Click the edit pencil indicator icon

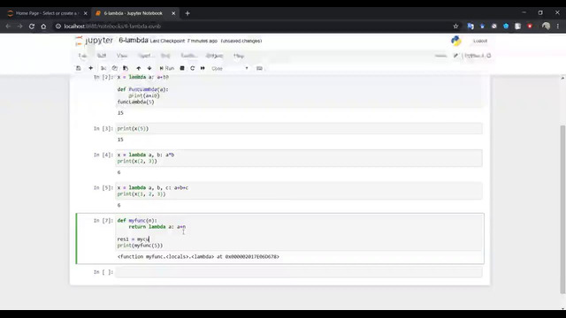(455, 56)
